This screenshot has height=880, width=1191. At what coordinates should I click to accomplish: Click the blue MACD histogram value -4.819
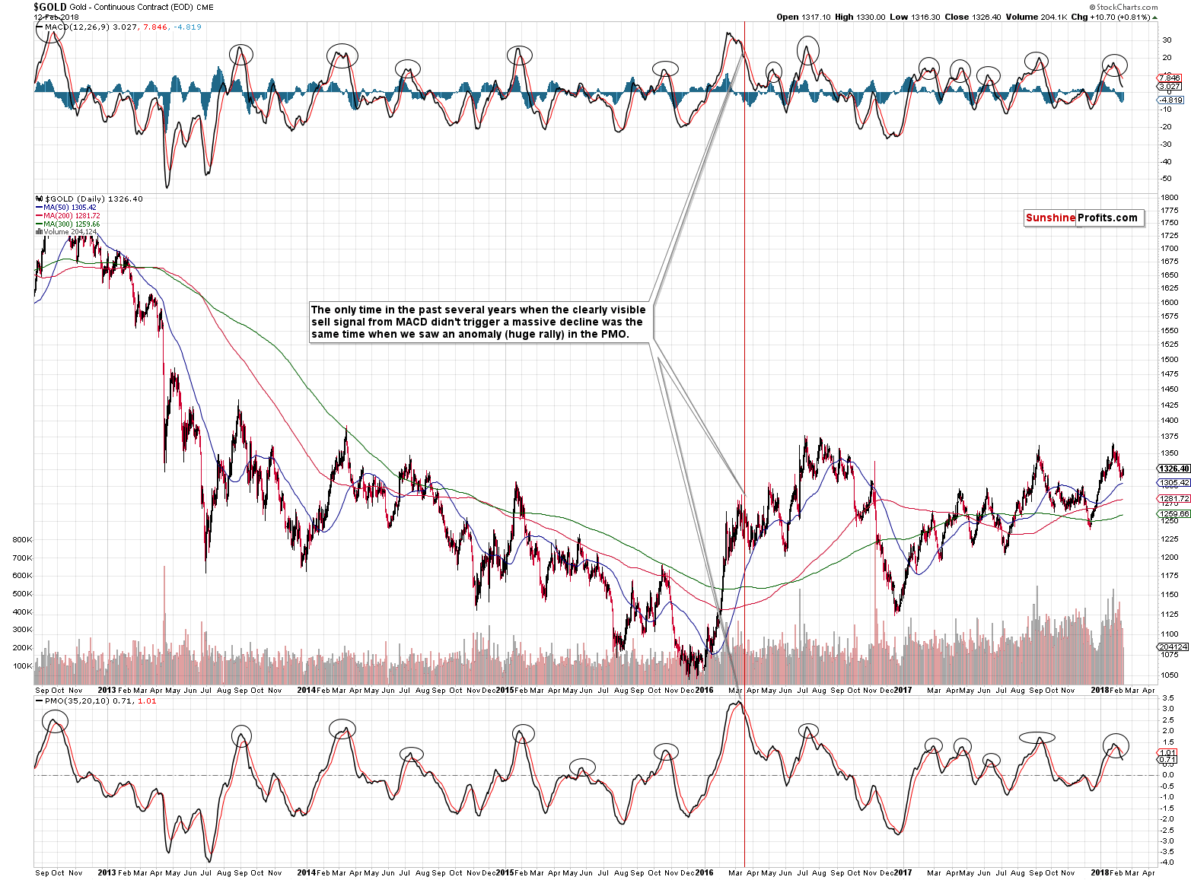pos(187,27)
